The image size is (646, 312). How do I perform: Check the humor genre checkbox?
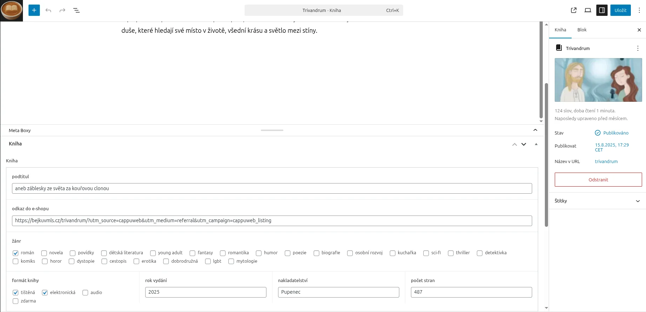click(x=259, y=253)
